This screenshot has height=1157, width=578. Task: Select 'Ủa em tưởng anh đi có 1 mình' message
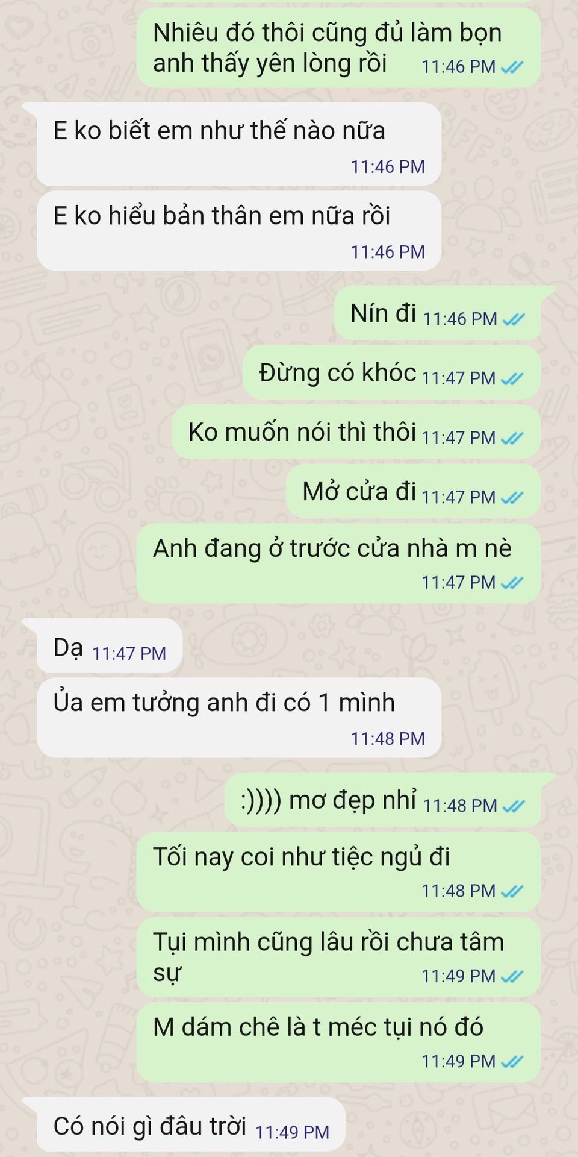239,718
